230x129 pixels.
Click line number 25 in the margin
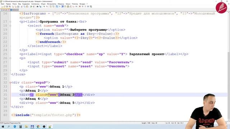pyautogui.click(x=5, y=54)
